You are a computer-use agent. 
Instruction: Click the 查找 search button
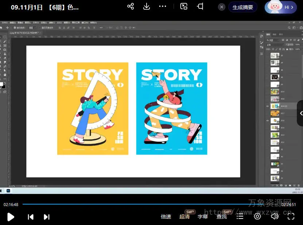[222, 217]
